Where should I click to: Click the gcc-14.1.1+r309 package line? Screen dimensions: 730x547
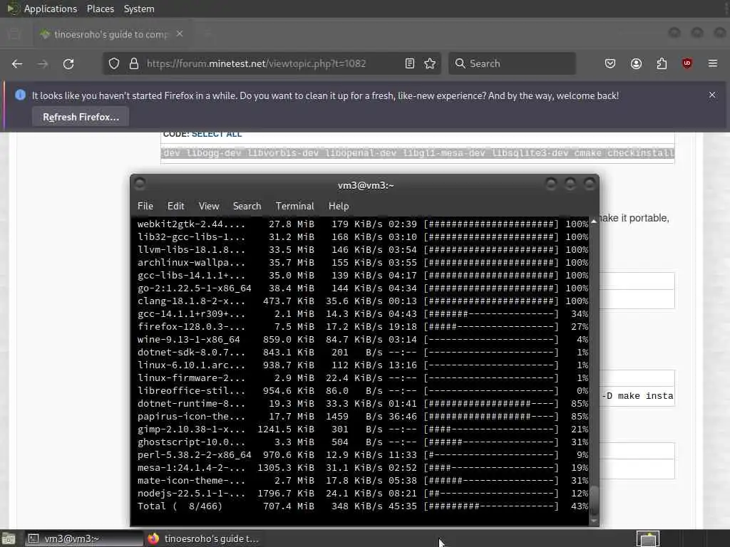point(363,314)
